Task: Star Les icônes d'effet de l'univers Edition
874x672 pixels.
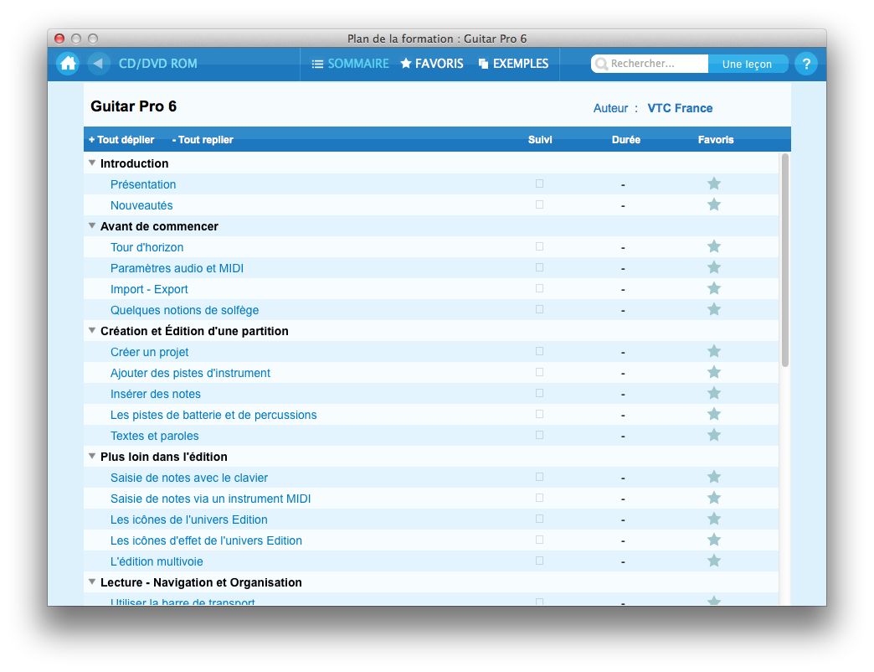Action: [714, 540]
